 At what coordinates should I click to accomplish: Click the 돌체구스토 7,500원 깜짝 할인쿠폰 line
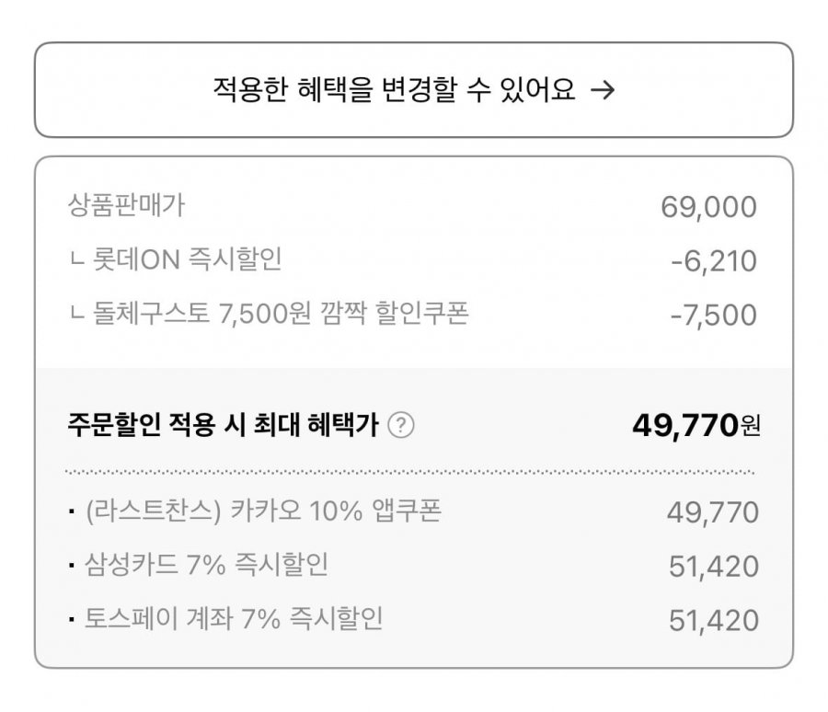269,313
